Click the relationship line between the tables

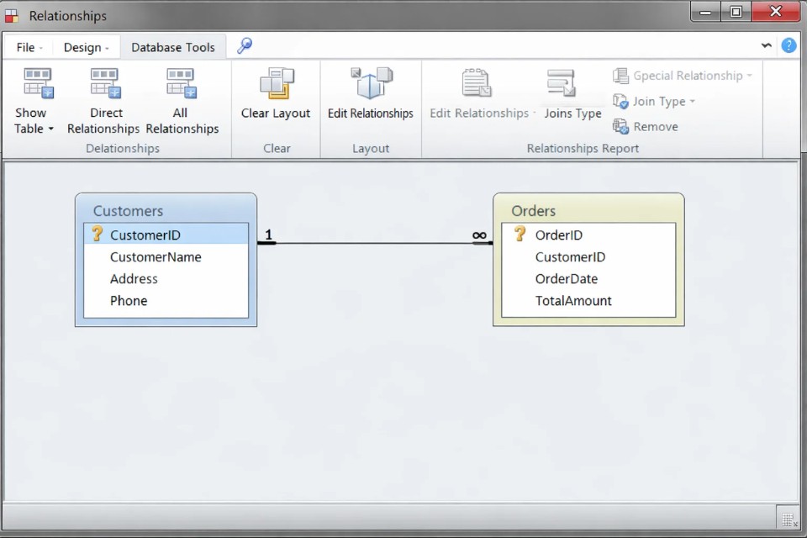[x=374, y=244]
